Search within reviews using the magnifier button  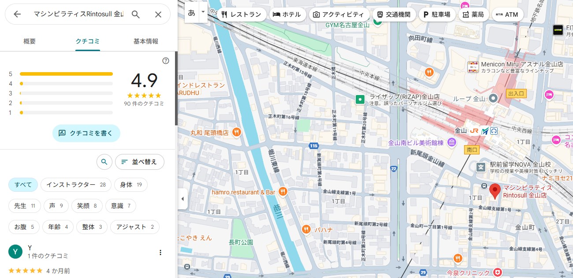104,162
